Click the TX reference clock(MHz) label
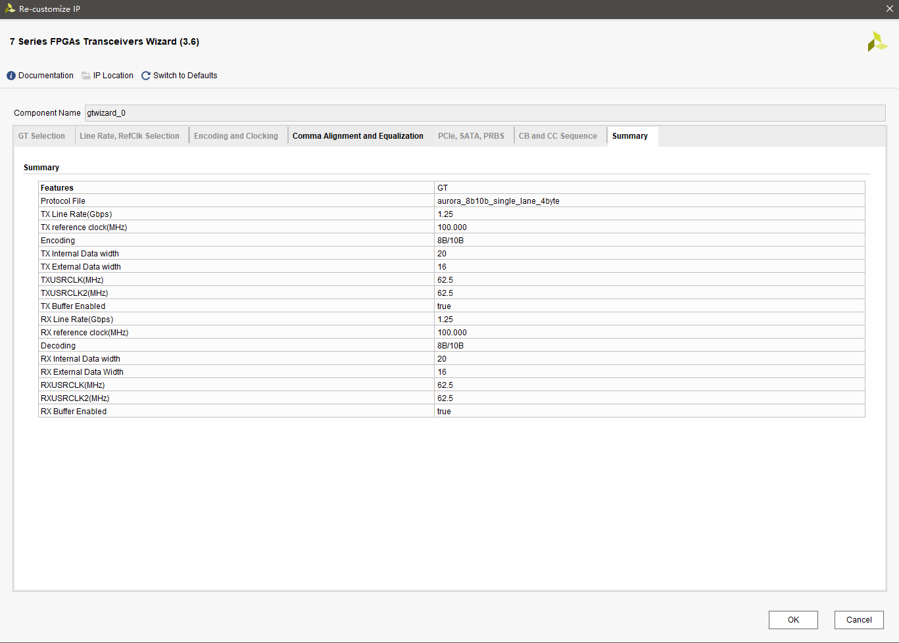 [x=84, y=227]
